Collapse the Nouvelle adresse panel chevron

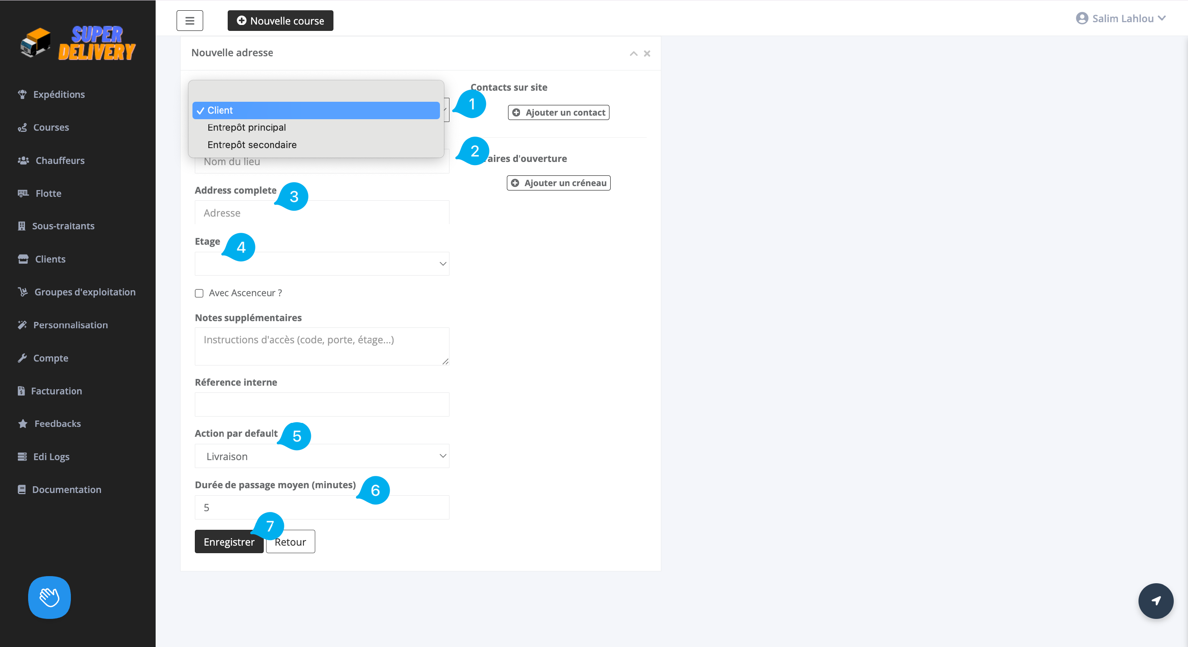pyautogui.click(x=633, y=53)
